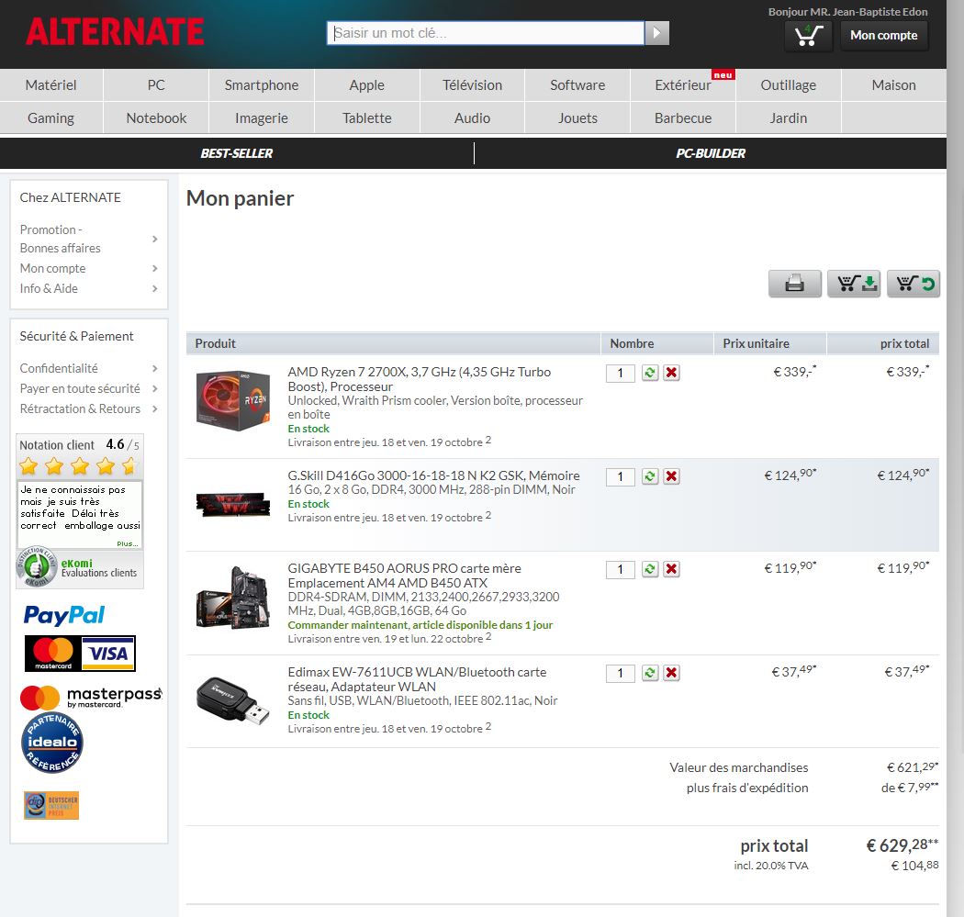The width and height of the screenshot is (964, 917).
Task: Remove AMD Ryzen 7 2700X from cart
Action: [x=671, y=373]
